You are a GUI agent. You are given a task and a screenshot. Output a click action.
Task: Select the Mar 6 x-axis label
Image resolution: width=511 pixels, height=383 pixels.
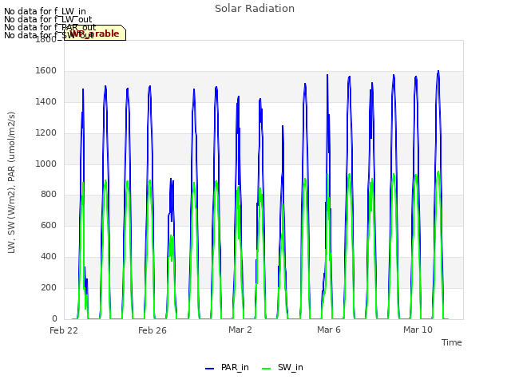[x=329, y=330]
